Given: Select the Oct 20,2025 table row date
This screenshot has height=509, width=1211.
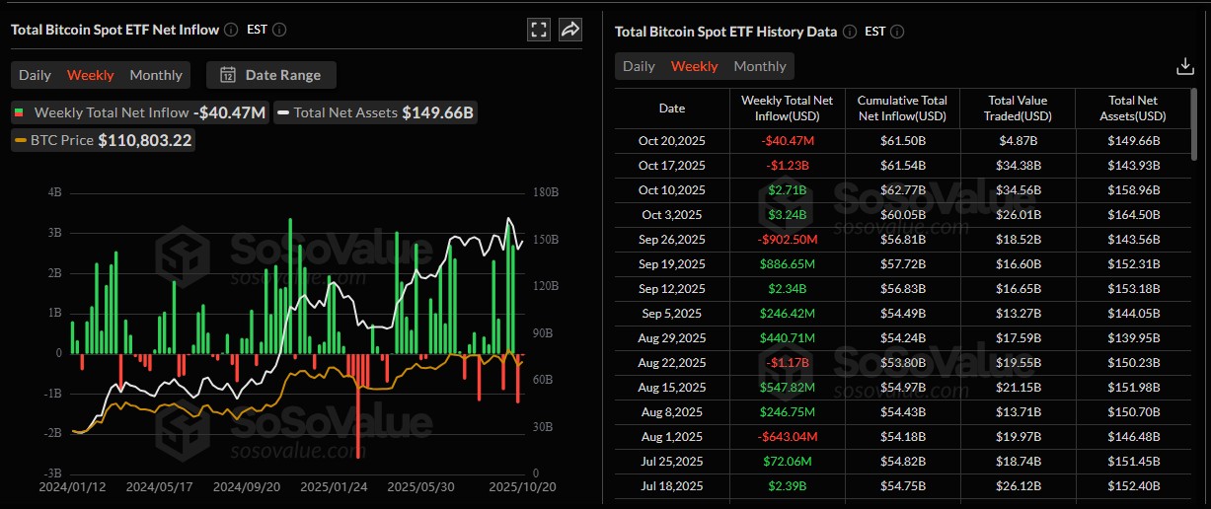Looking at the screenshot, I should [671, 141].
